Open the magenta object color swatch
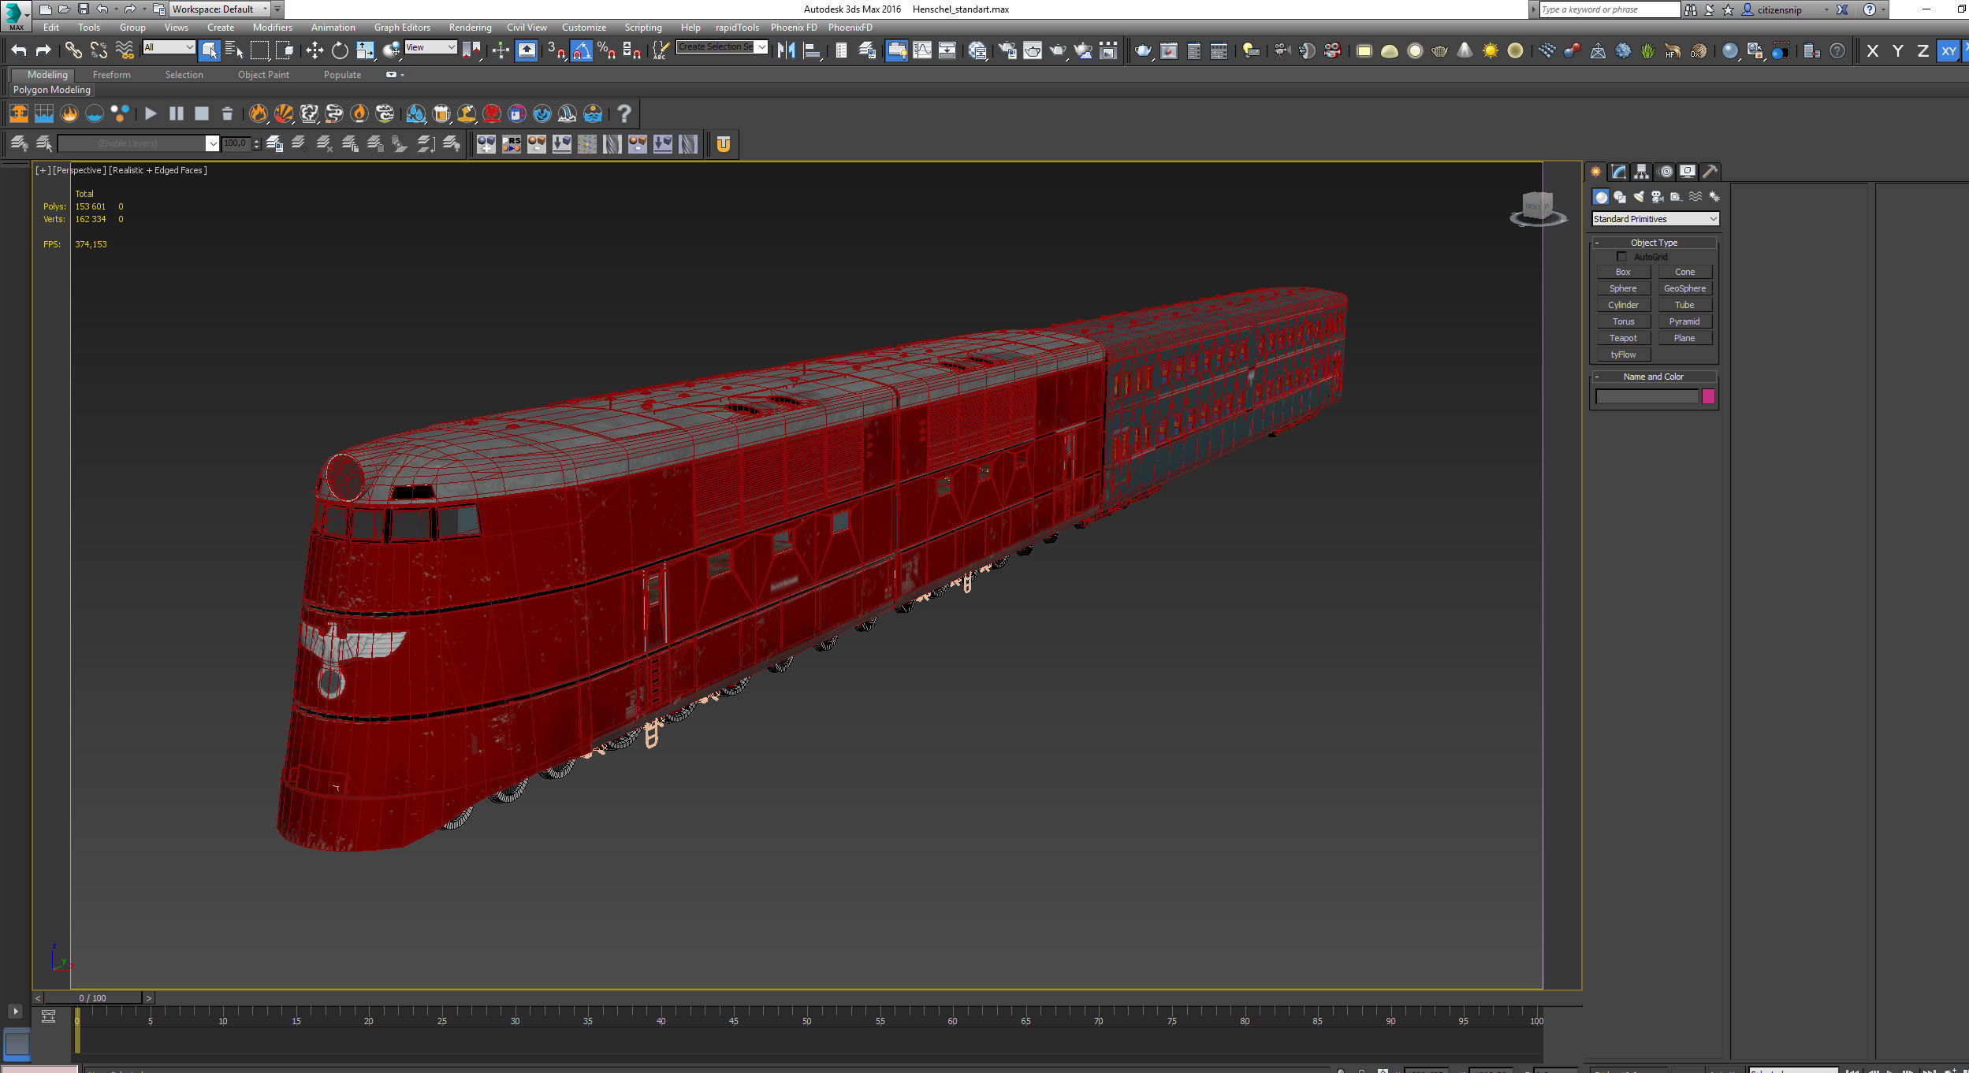This screenshot has width=1969, height=1073. 1708,396
